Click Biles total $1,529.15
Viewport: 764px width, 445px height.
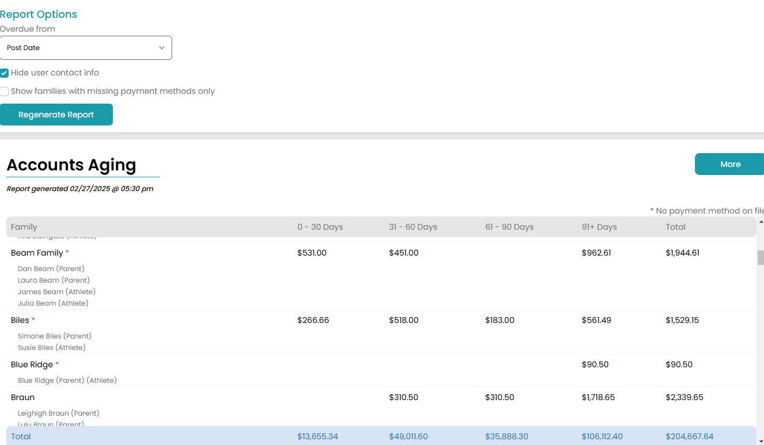click(x=682, y=320)
